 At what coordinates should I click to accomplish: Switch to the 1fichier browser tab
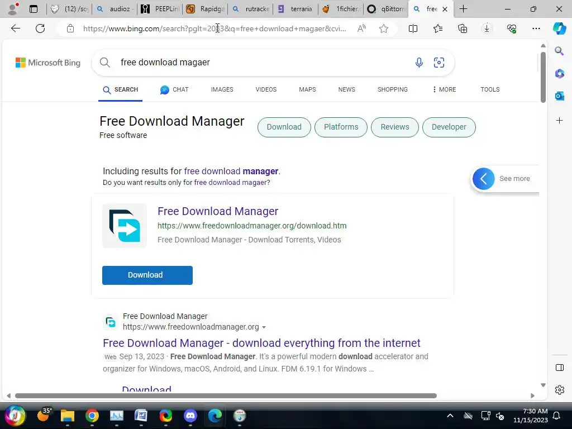341,9
